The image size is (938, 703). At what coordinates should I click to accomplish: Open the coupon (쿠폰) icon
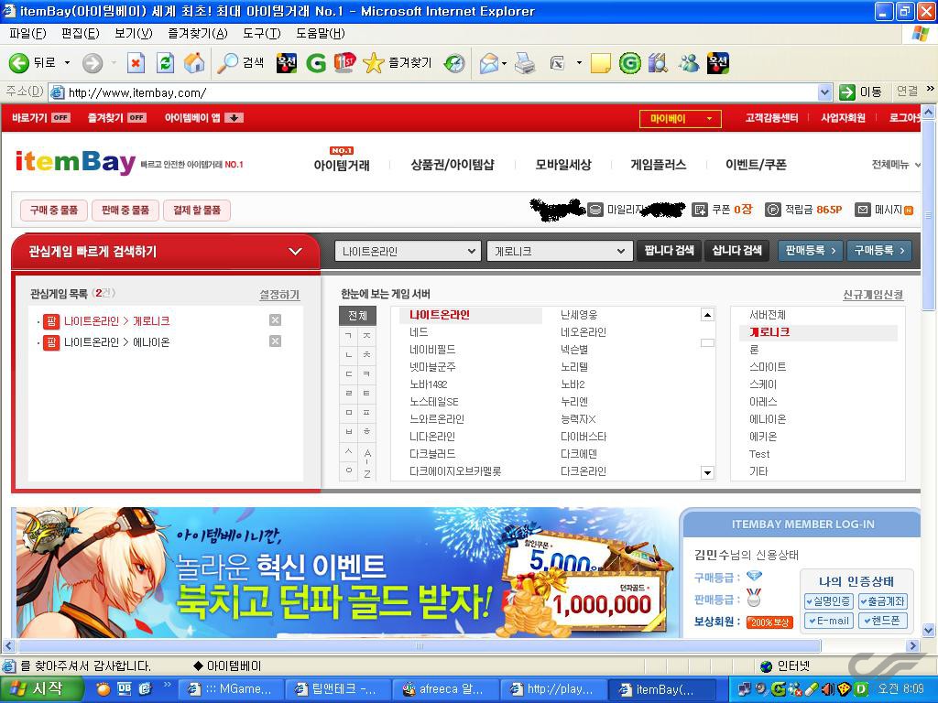[699, 210]
